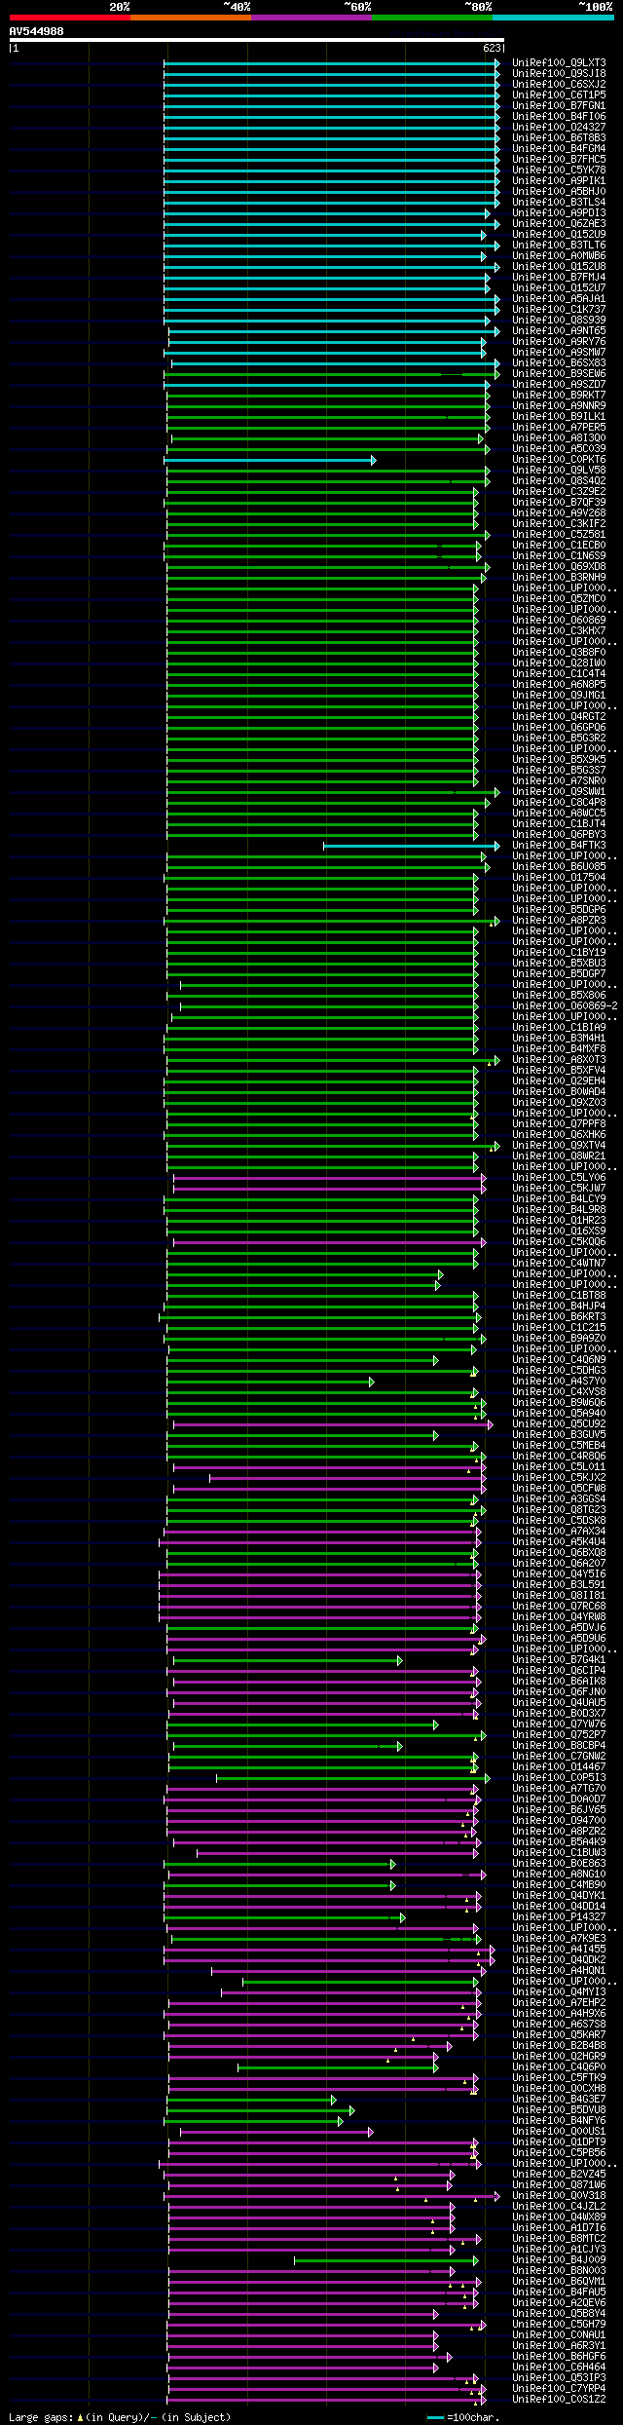The height and width of the screenshot is (2425, 623).
Task: View hit UniRef100_C1K737
Action: click(559, 310)
